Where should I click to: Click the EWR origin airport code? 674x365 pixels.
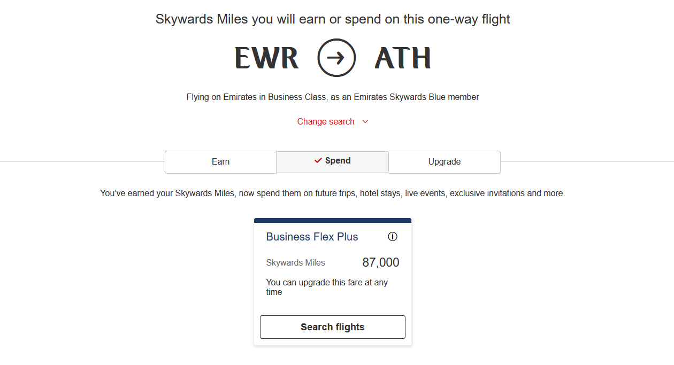[x=266, y=58]
